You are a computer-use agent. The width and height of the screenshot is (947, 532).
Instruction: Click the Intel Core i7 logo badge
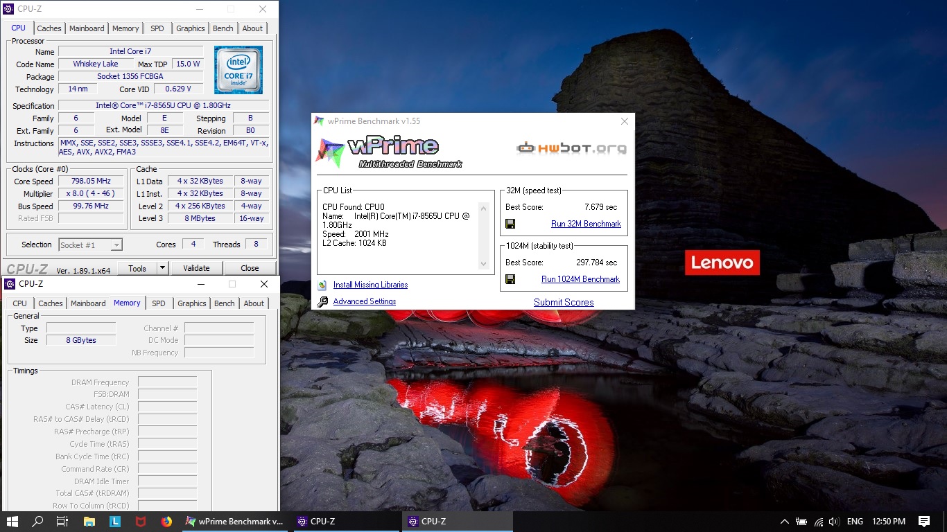238,70
